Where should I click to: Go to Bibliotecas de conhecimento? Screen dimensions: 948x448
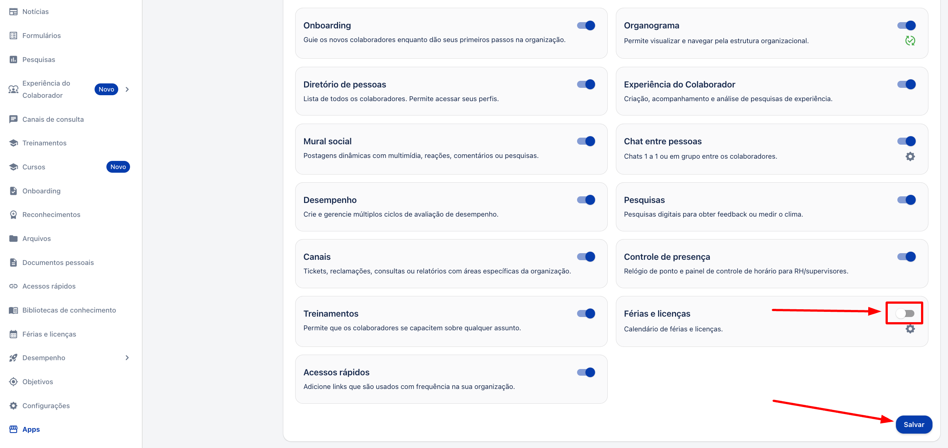point(69,310)
